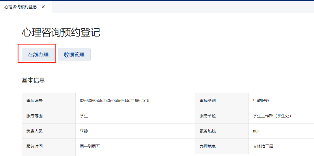Click the 心理咨询预约登记 page heading
This screenshot has width=314, height=156.
[x=61, y=32]
